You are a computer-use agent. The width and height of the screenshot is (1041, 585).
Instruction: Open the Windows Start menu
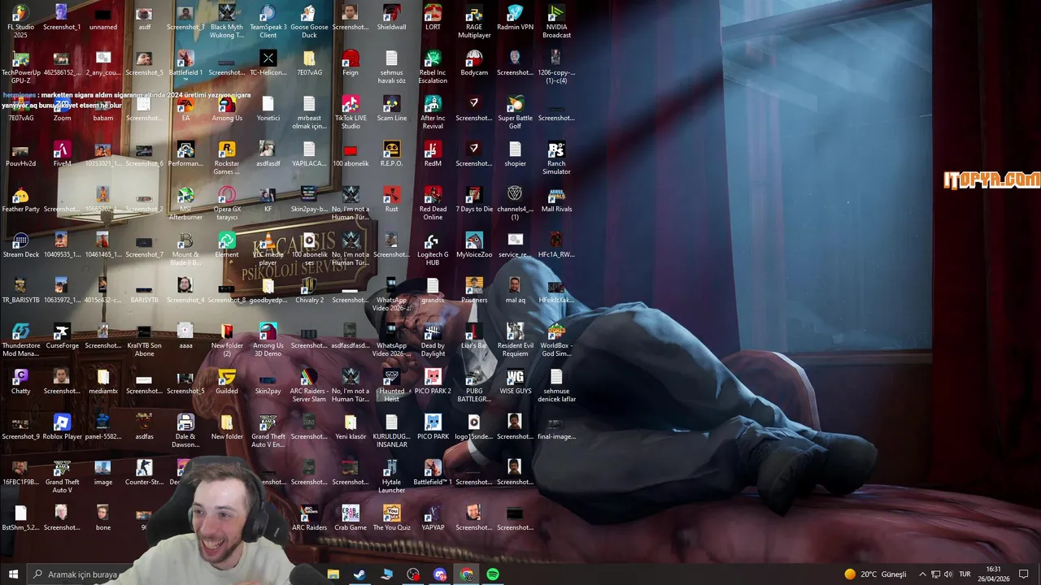[13, 574]
